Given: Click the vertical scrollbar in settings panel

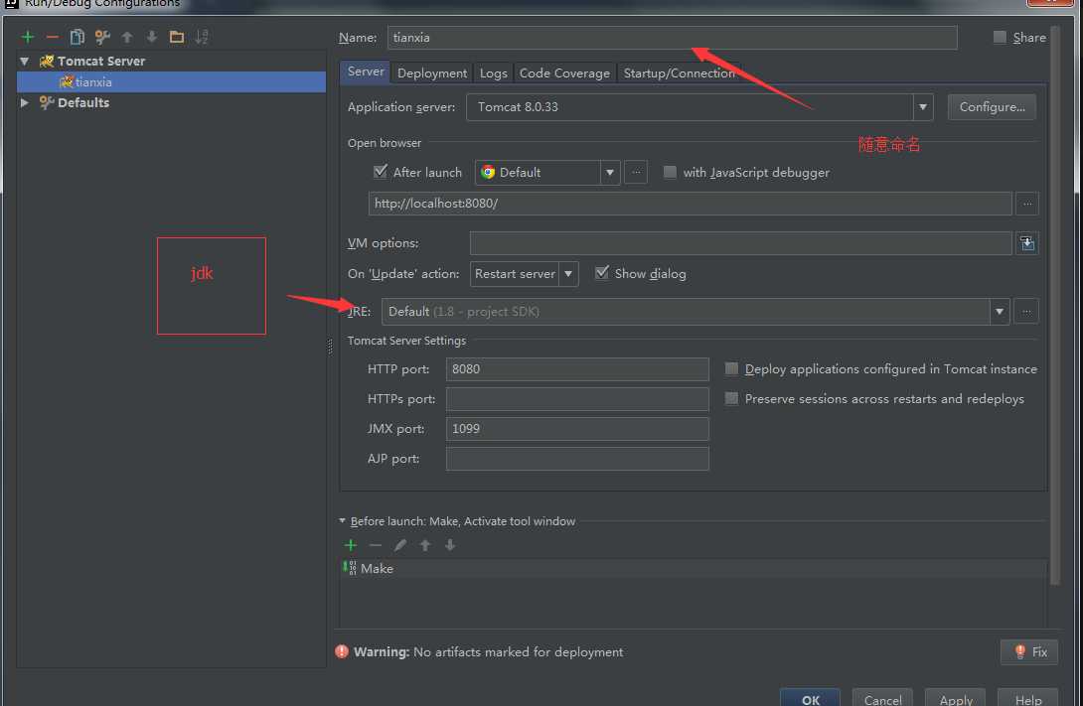Looking at the screenshot, I should [x=1054, y=304].
